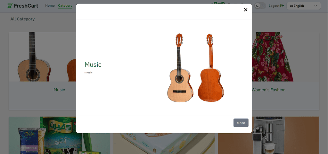
Task: Click the FreshCart shopping cart logo icon
Action: (10, 6)
